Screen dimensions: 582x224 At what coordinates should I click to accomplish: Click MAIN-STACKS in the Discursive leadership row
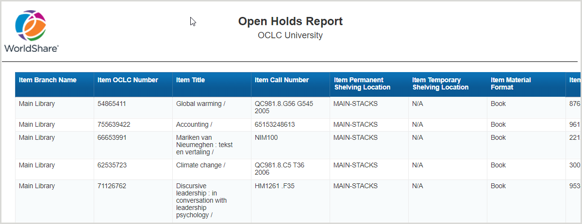click(x=356, y=186)
